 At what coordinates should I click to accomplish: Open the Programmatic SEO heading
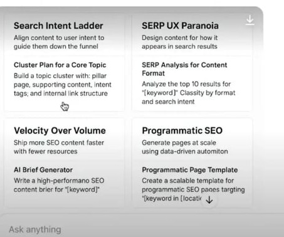click(182, 130)
